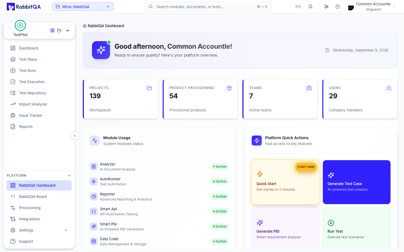Click the Smart Pbi sparkle icon

[94, 226]
